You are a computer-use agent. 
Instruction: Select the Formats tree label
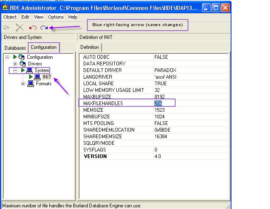(44, 84)
